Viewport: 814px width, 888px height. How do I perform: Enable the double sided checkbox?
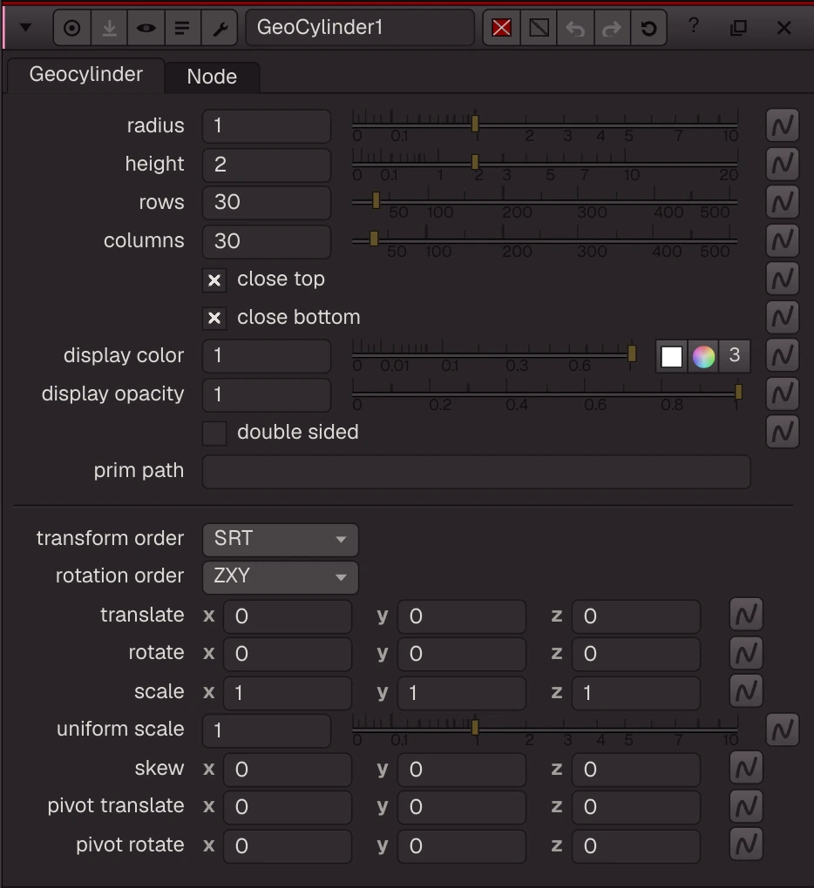tap(214, 434)
